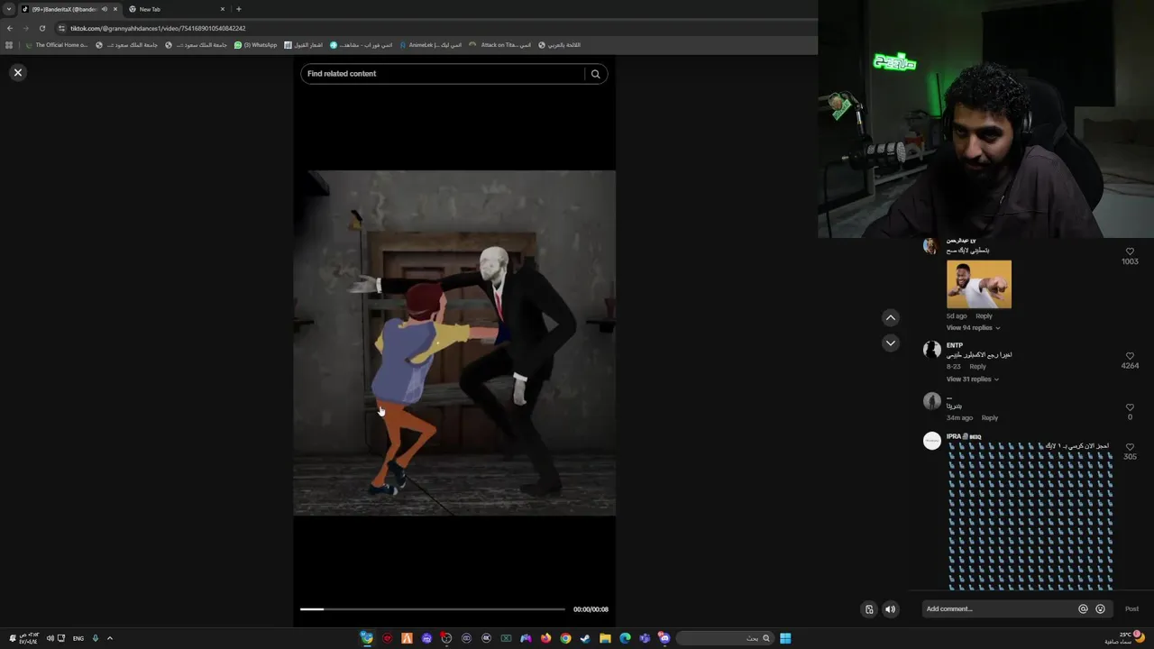Open the AnimeLek bookmark
1154x649 pixels.
pyautogui.click(x=430, y=45)
